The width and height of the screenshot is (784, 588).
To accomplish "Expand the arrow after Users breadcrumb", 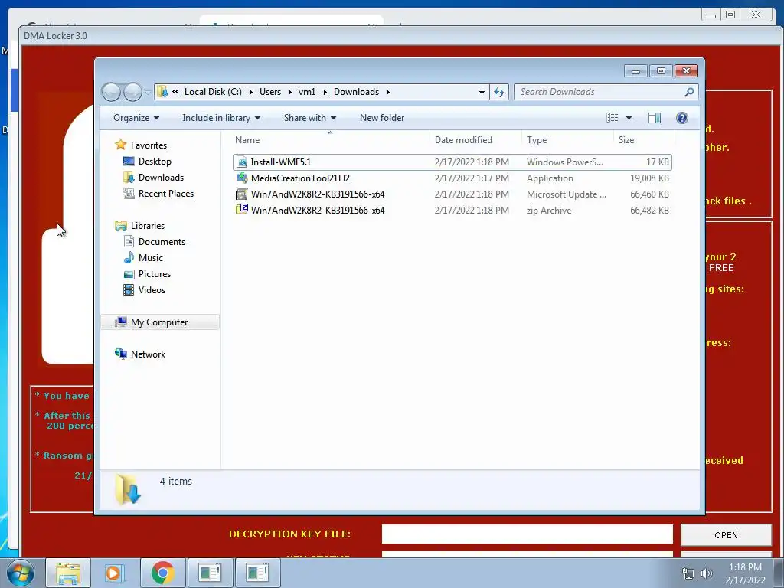I will pyautogui.click(x=289, y=92).
